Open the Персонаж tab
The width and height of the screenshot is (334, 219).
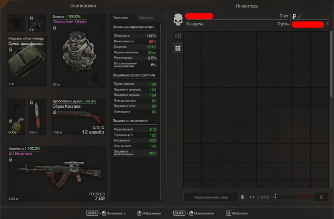tap(121, 18)
